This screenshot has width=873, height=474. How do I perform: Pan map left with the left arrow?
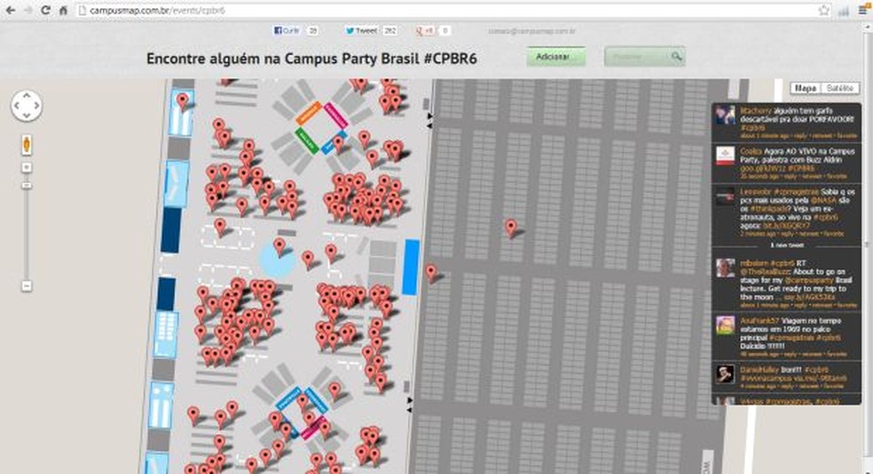(16, 105)
